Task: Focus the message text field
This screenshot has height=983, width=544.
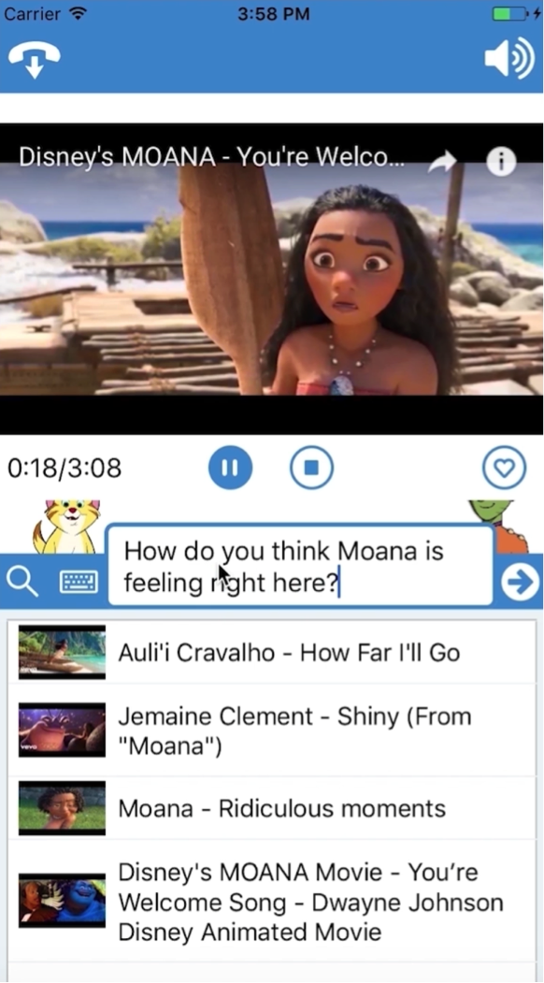Action: (x=301, y=567)
